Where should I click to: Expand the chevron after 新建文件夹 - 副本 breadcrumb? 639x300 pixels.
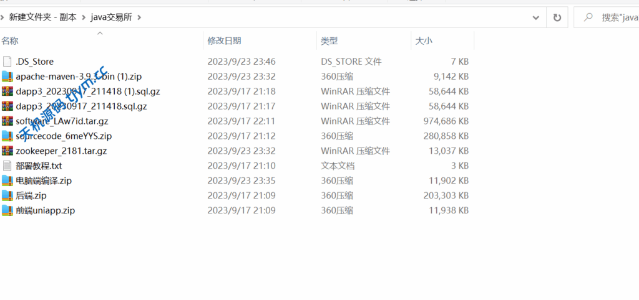coord(84,18)
